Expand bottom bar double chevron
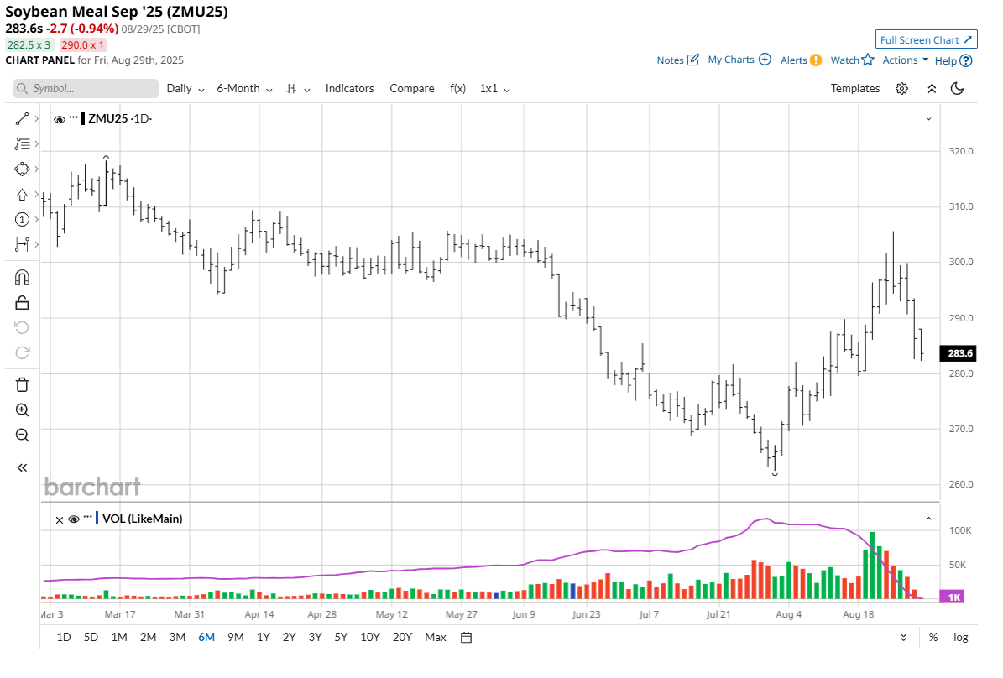The image size is (1003, 678). [903, 638]
